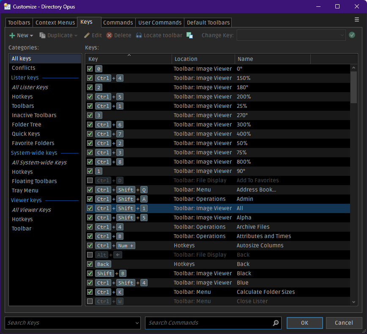
Task: Click the scroll down arrow of keys list
Action: (x=353, y=302)
